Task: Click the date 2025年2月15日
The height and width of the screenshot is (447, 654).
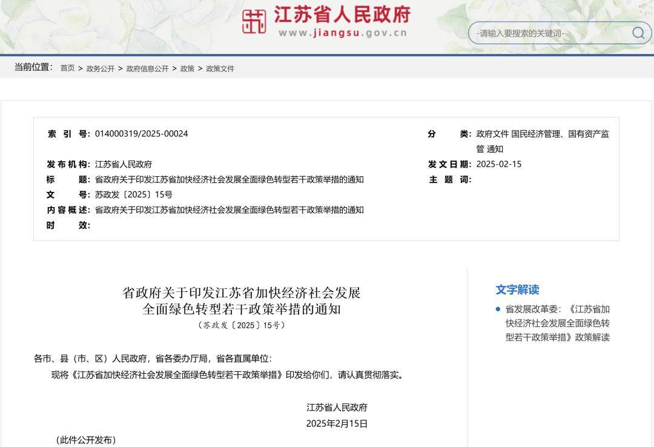Action: 337,423
